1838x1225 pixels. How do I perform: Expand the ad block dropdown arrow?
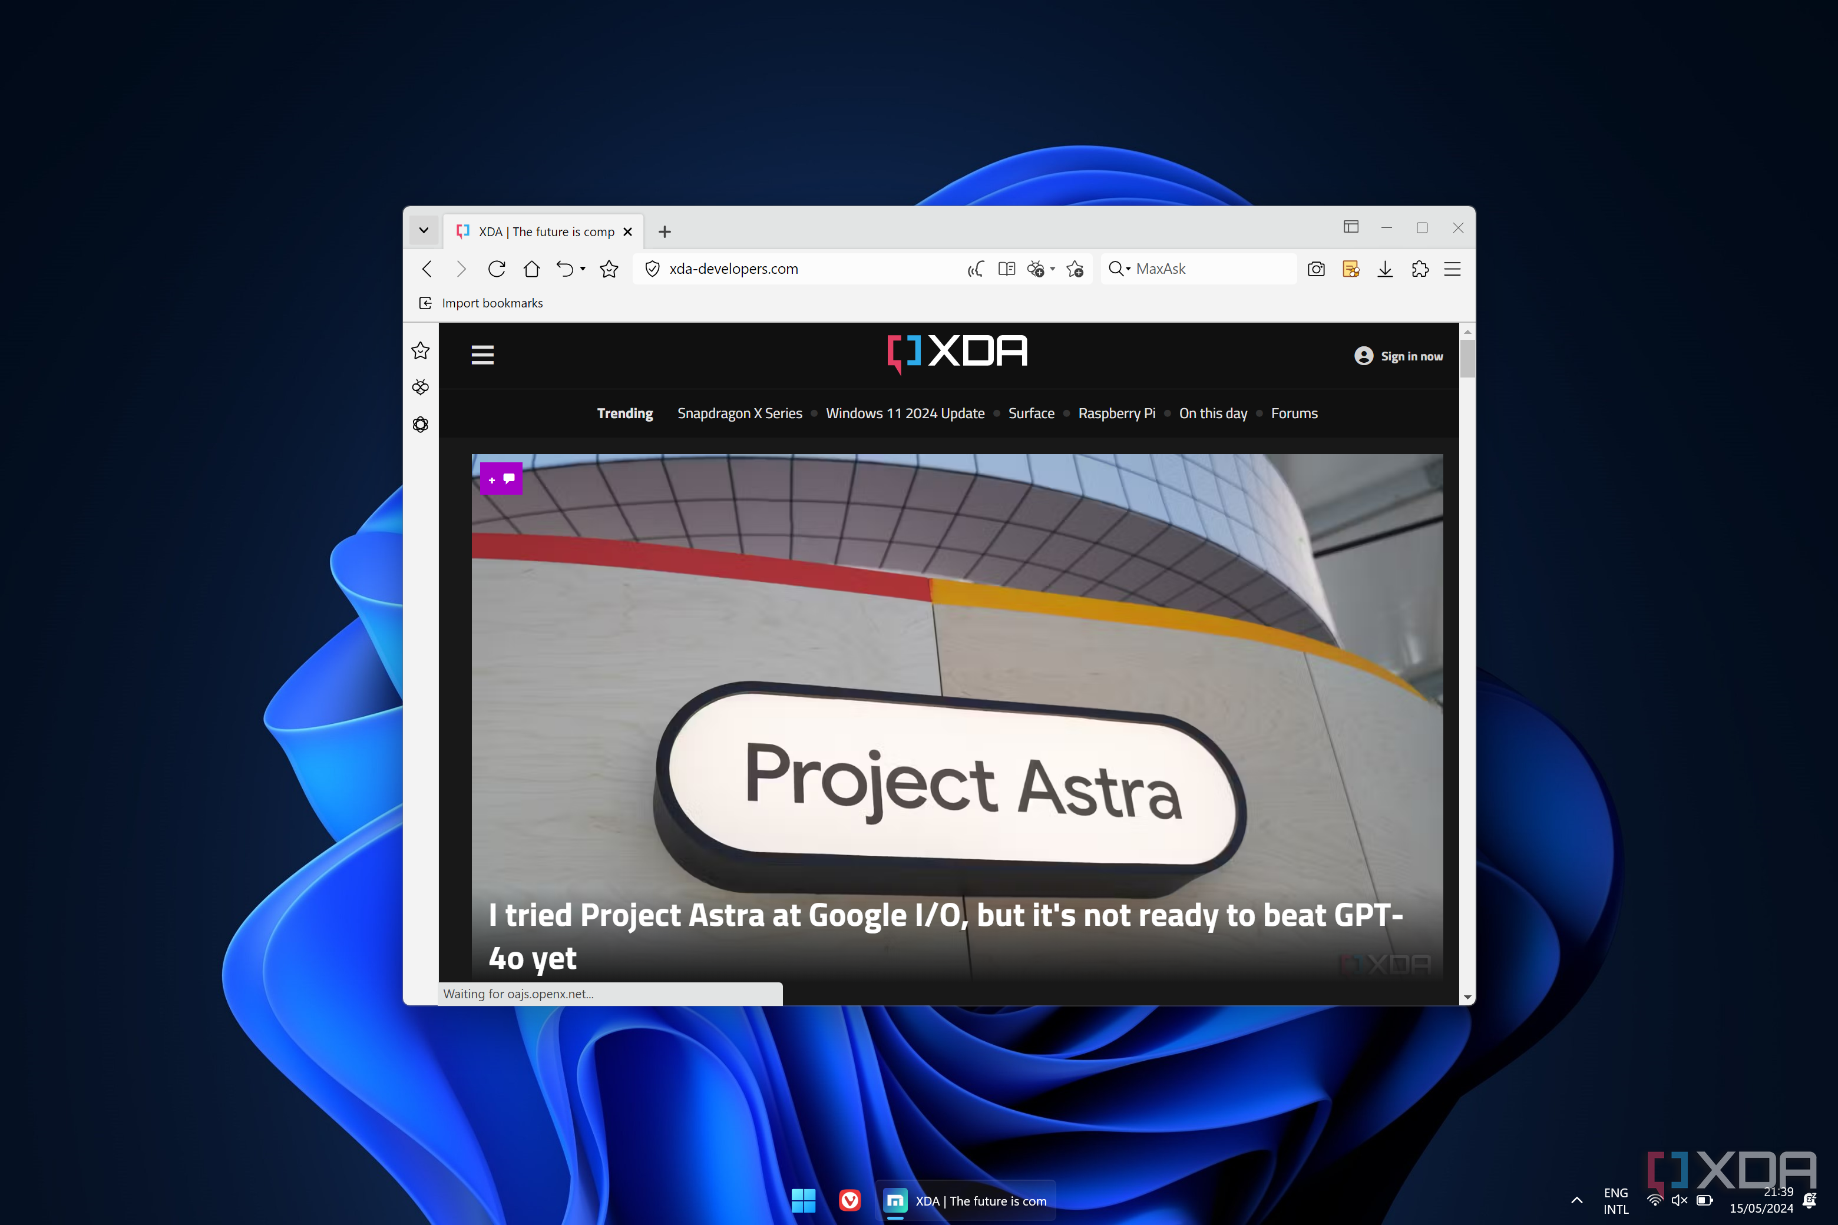(x=1053, y=269)
